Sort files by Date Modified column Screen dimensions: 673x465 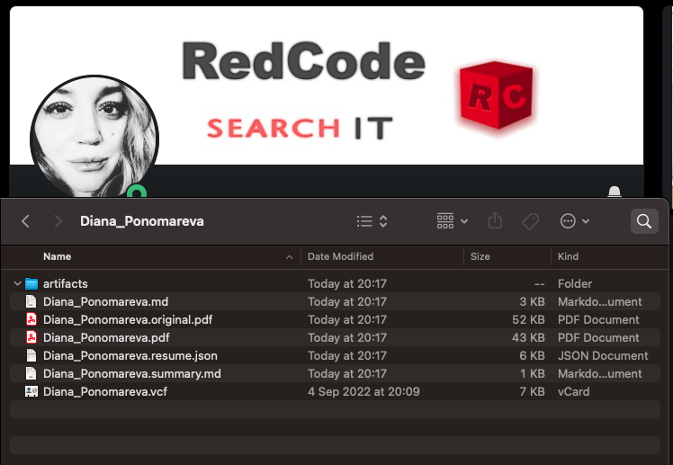pos(340,256)
